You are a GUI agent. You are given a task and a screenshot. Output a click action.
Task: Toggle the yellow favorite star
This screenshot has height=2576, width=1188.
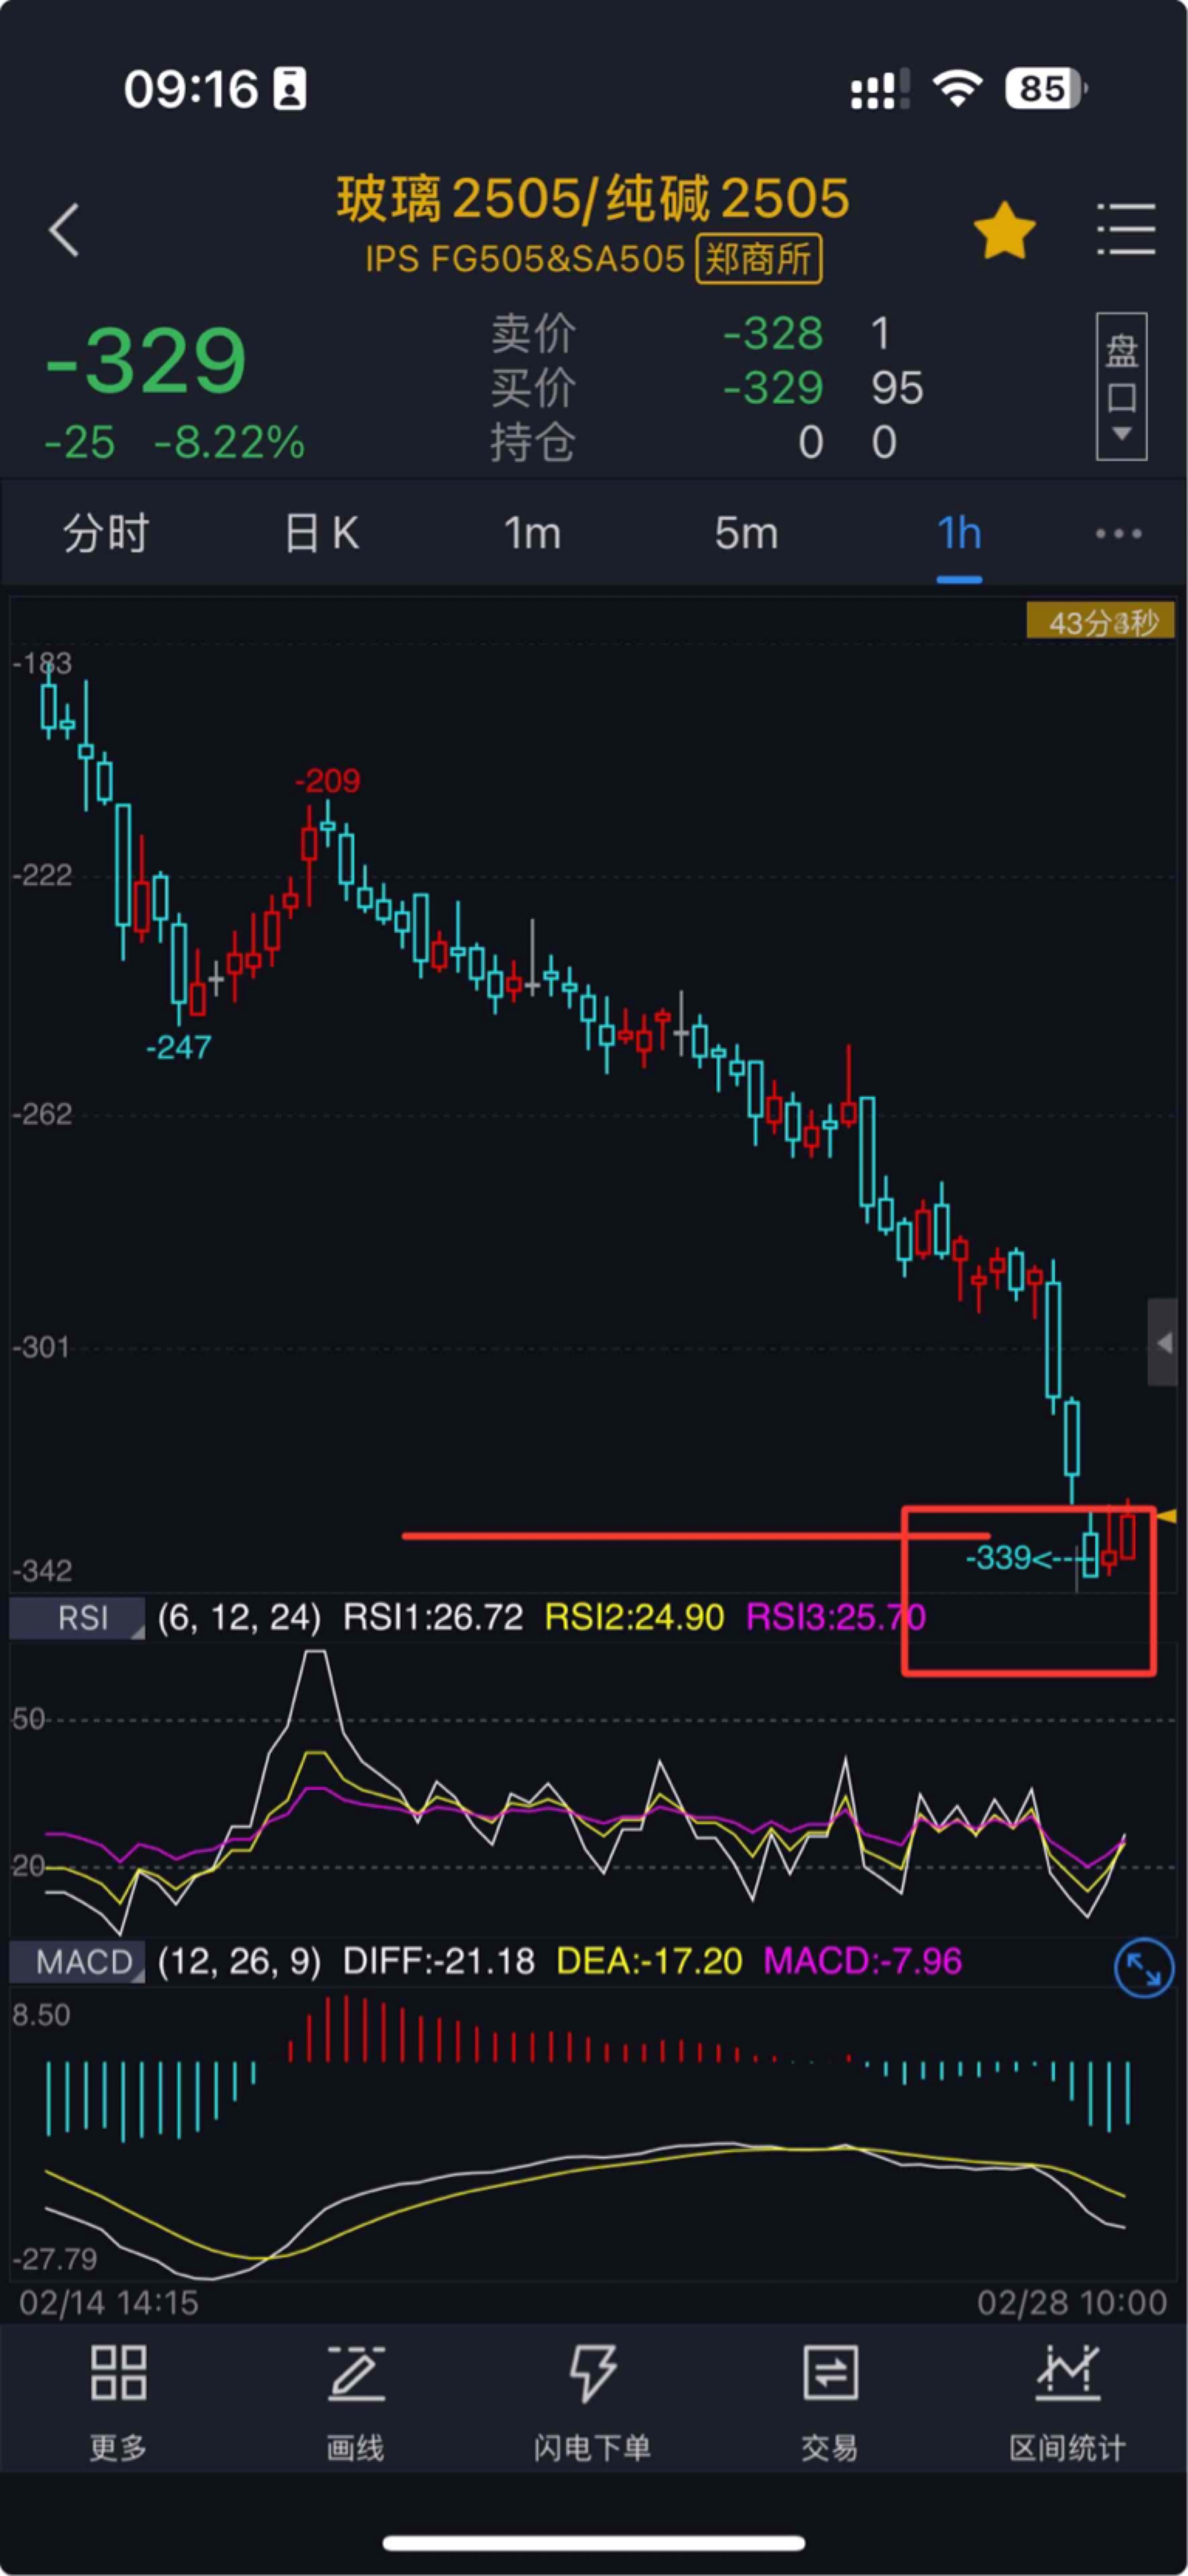click(1004, 231)
